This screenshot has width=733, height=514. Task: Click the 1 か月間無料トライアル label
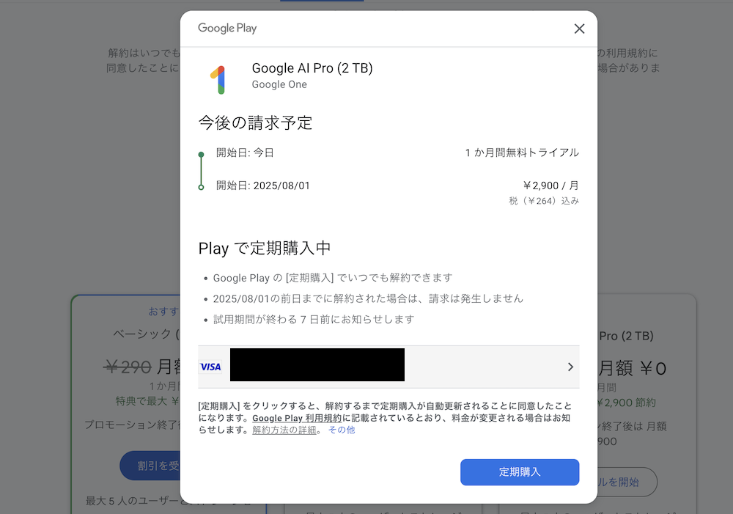point(522,153)
